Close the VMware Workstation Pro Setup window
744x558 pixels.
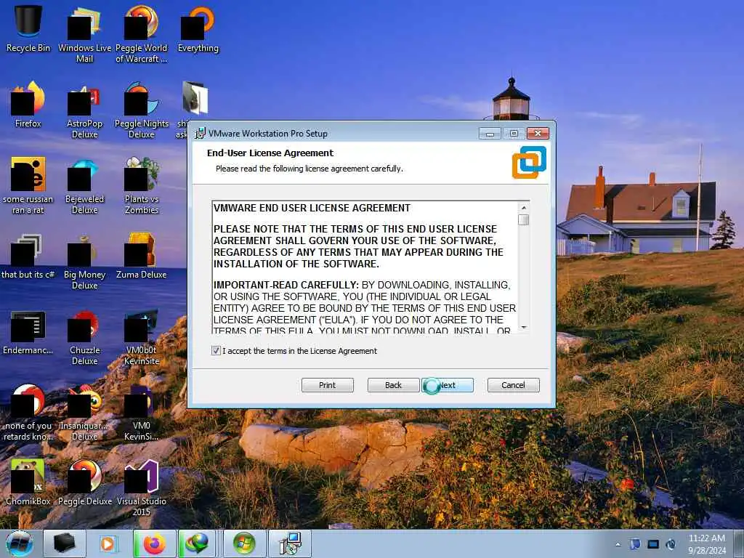point(538,134)
